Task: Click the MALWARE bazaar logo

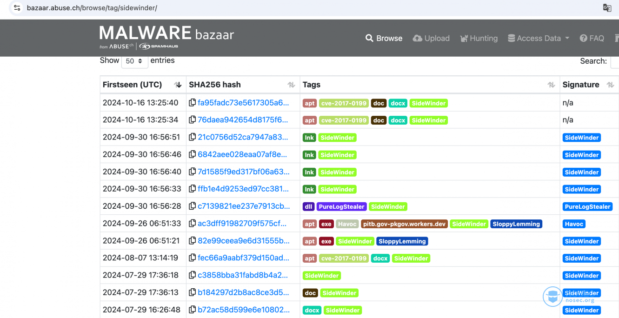Action: 166,37
